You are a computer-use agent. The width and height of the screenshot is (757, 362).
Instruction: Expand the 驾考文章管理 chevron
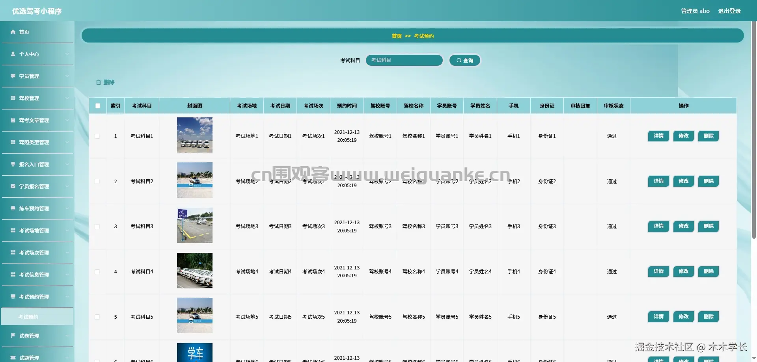click(67, 120)
